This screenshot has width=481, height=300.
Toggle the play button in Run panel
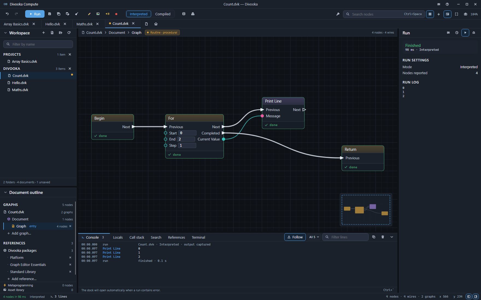pos(465,33)
